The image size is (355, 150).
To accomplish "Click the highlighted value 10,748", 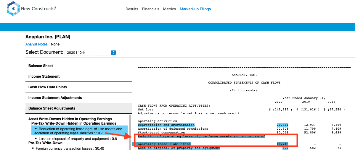I will pos(282,144).
